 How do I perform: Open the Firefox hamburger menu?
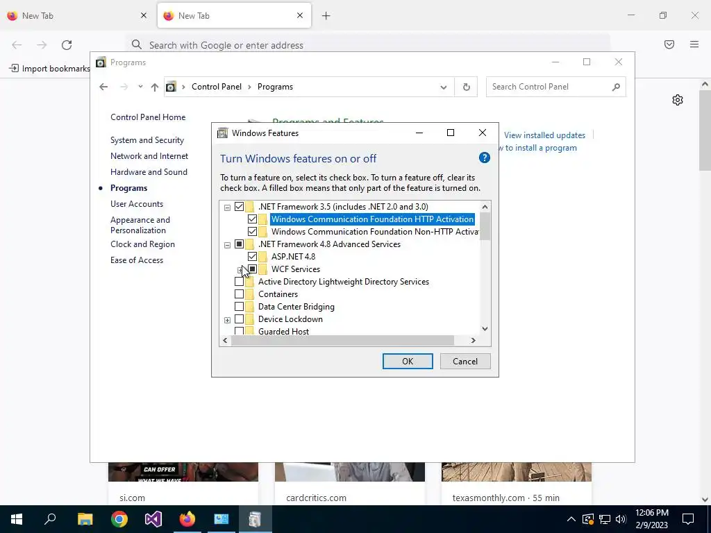[694, 44]
